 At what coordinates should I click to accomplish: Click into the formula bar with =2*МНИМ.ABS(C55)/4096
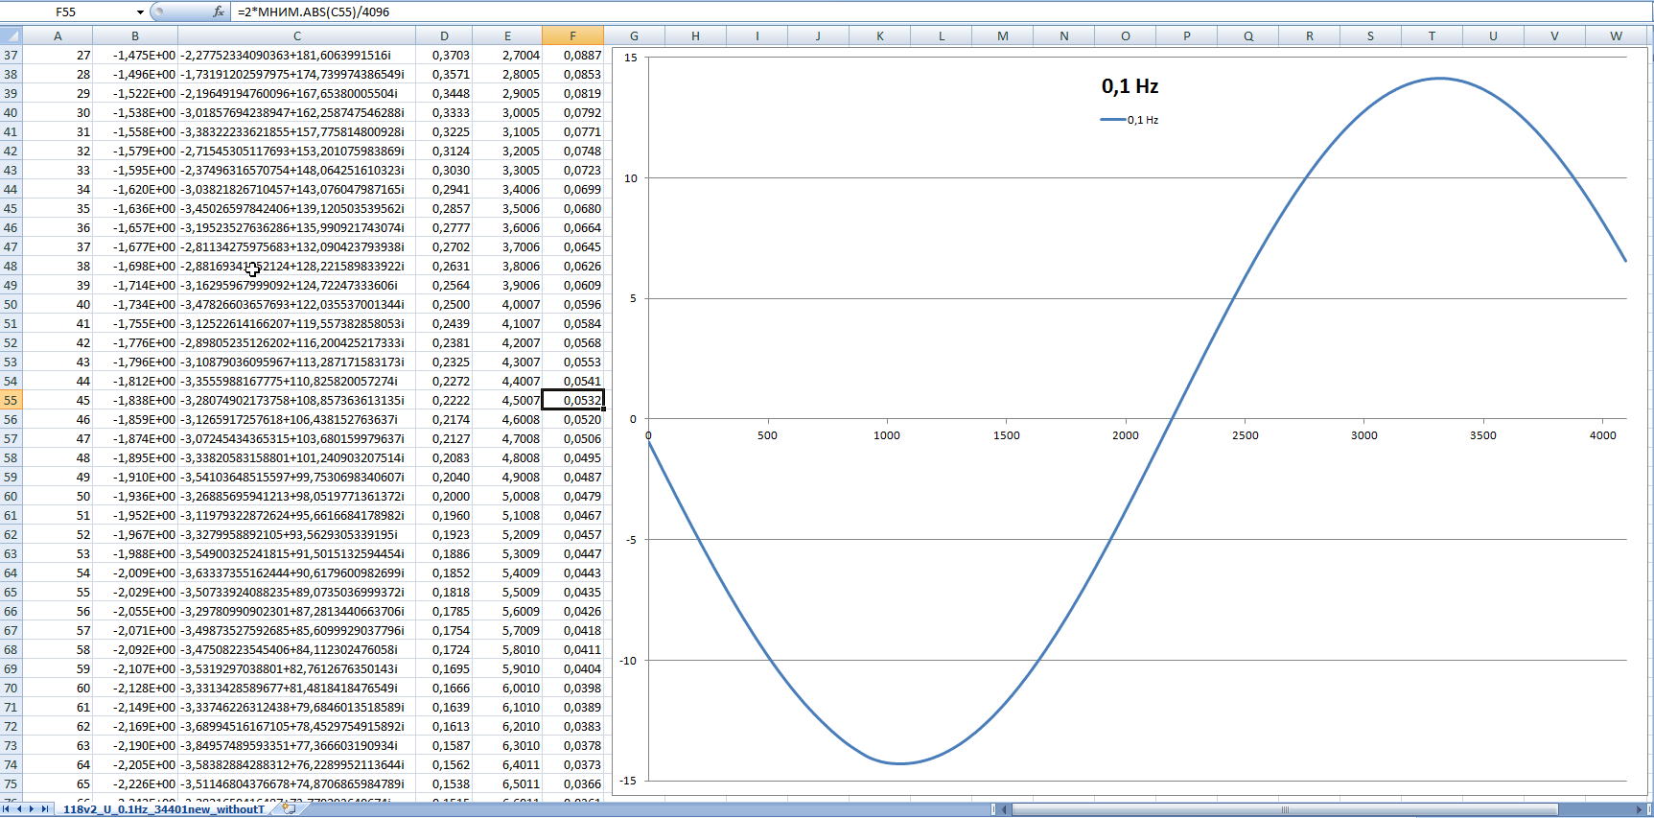940,12
